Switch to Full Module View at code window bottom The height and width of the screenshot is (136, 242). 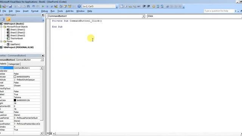[x=51, y=133]
